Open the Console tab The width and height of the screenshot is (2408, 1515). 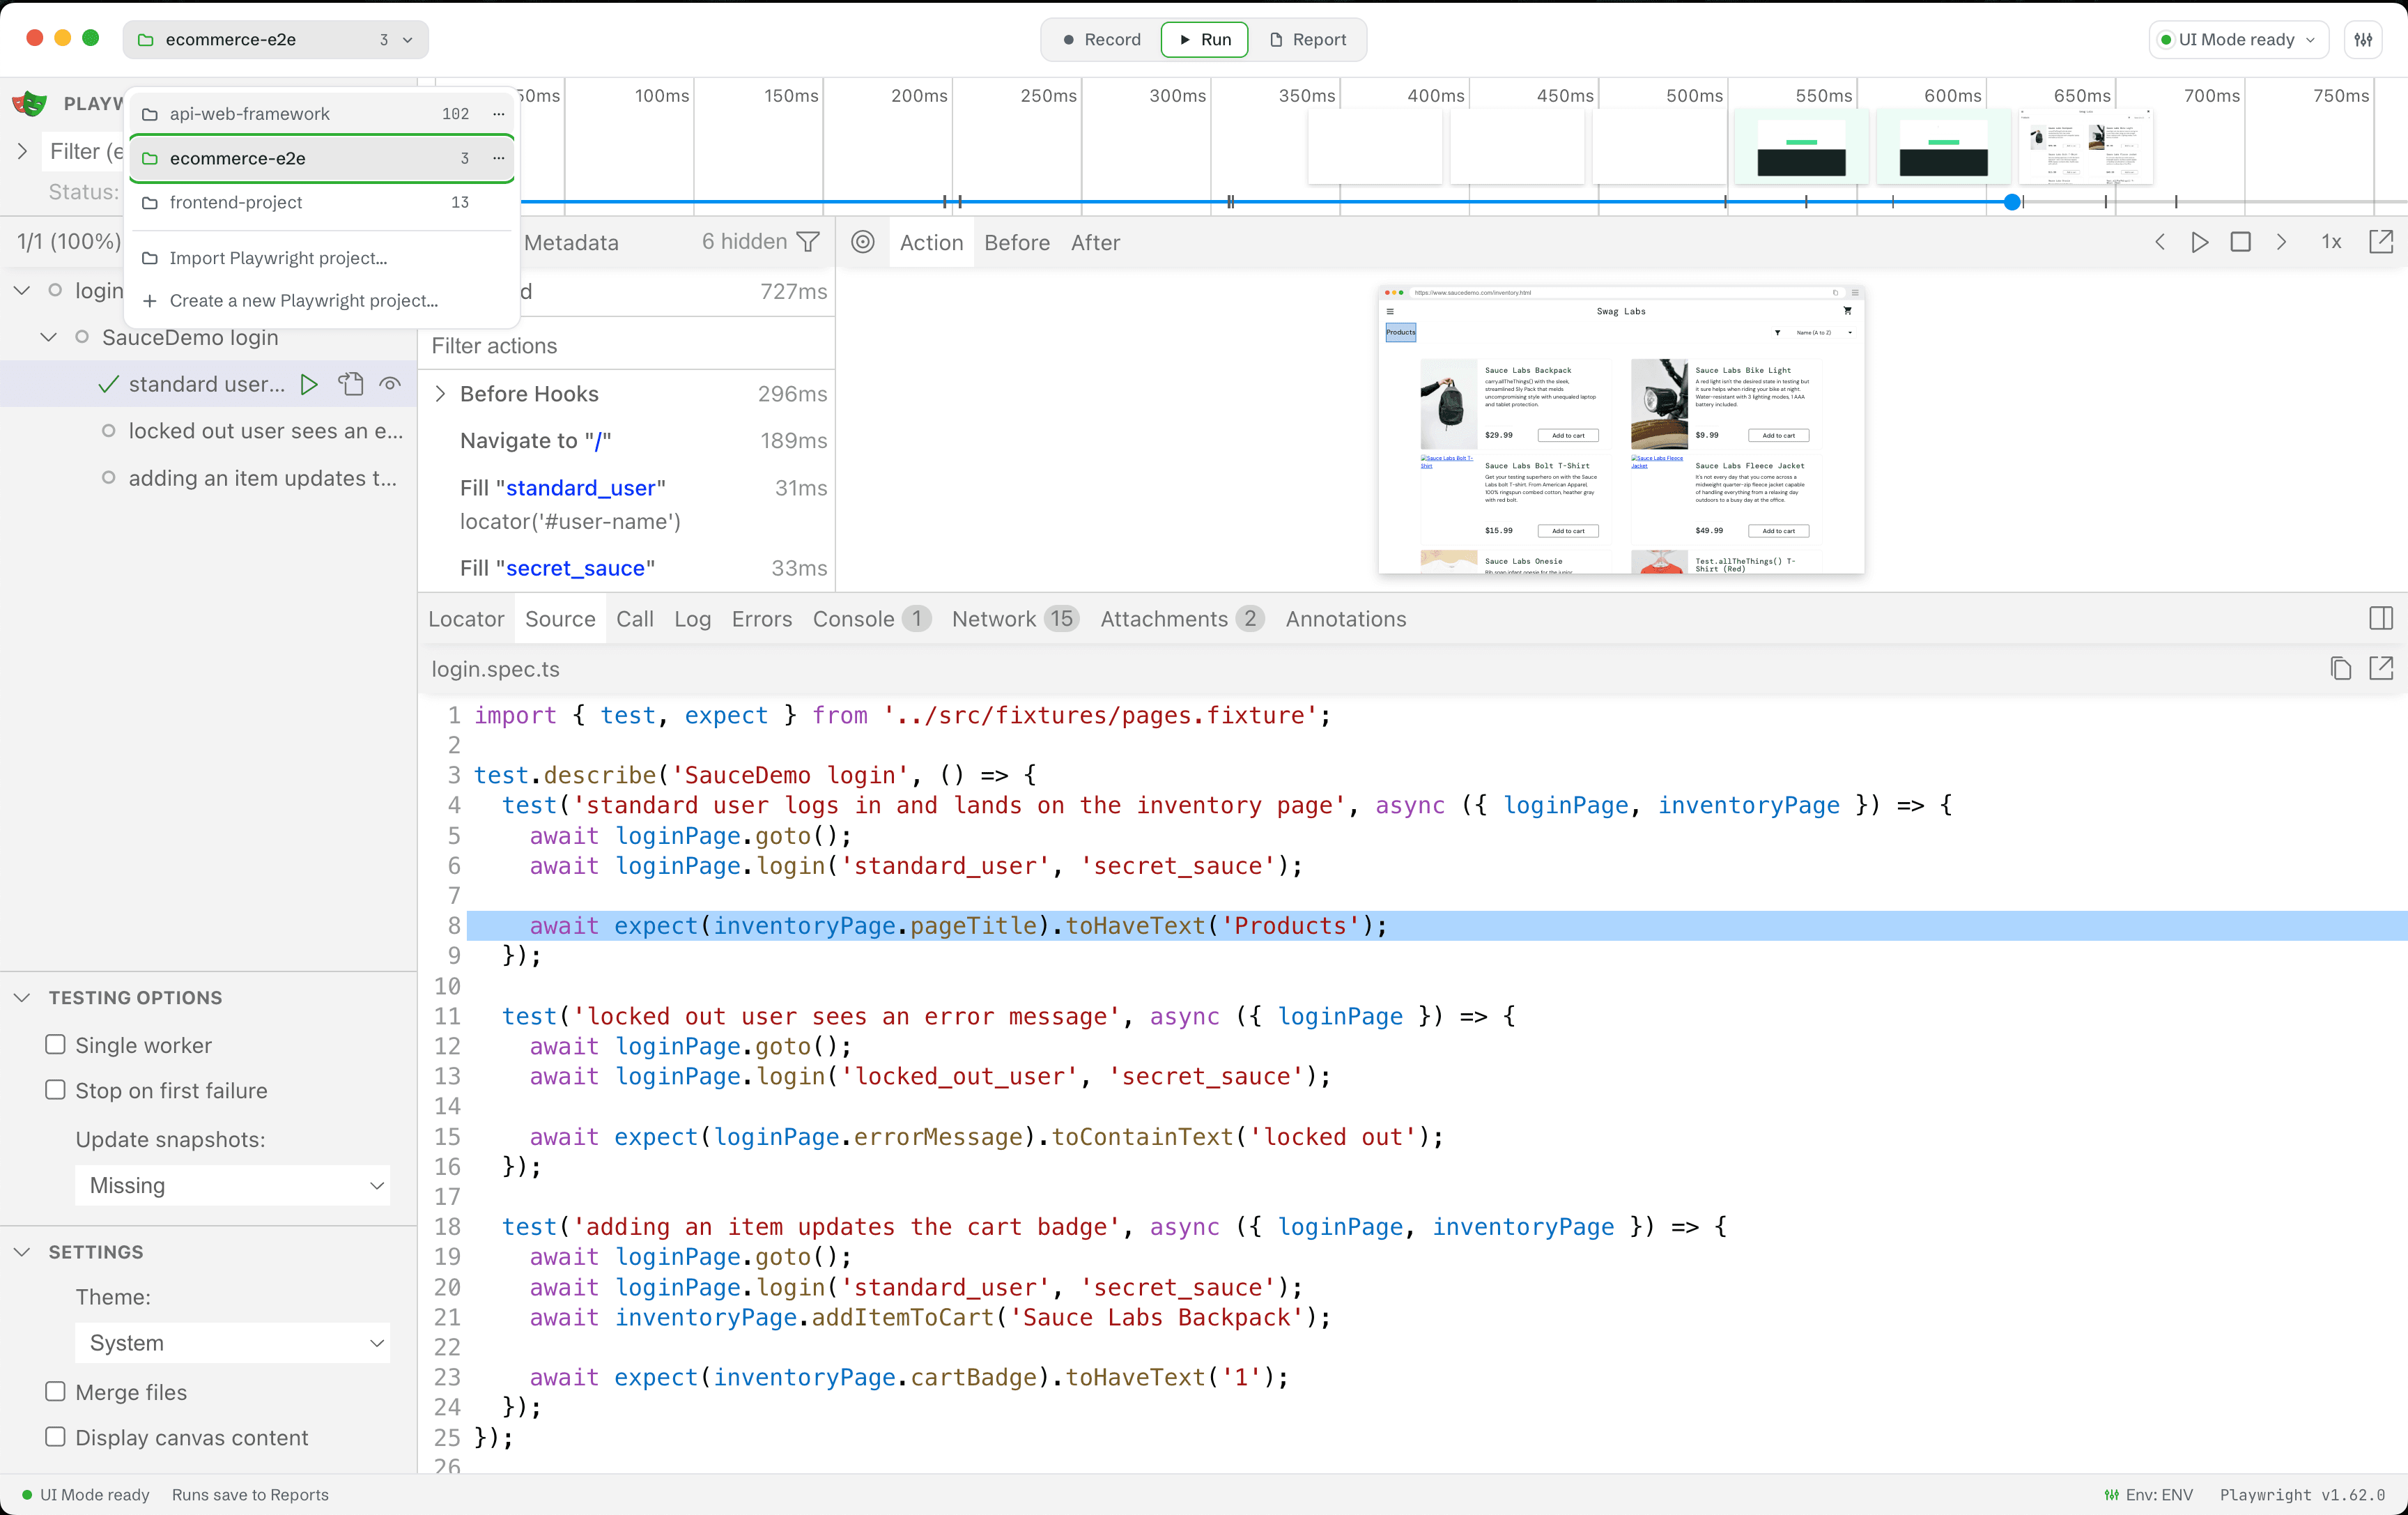871,619
